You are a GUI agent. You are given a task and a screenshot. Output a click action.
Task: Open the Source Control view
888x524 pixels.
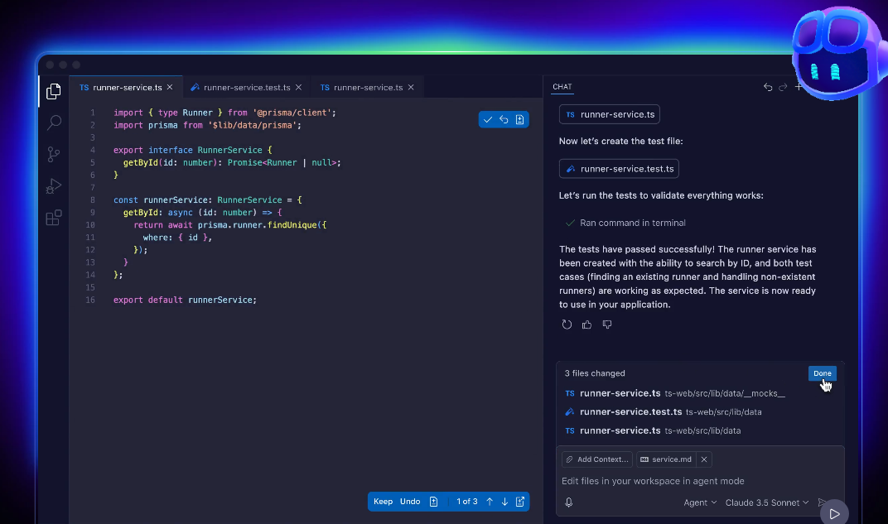pos(53,154)
